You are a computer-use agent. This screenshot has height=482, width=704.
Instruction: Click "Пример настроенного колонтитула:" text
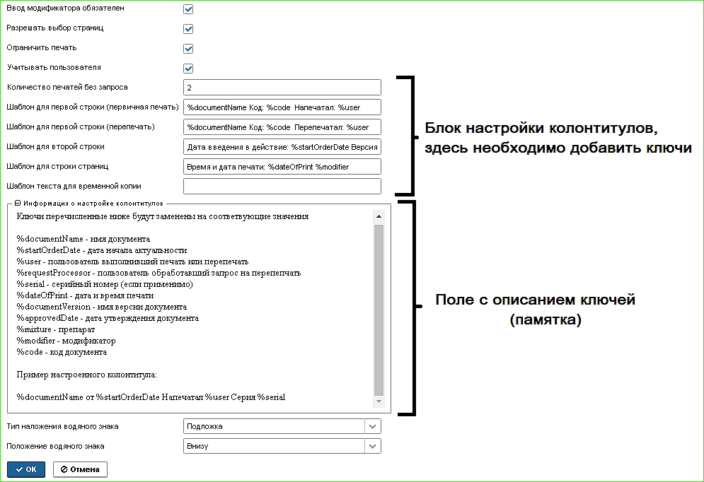tap(86, 375)
